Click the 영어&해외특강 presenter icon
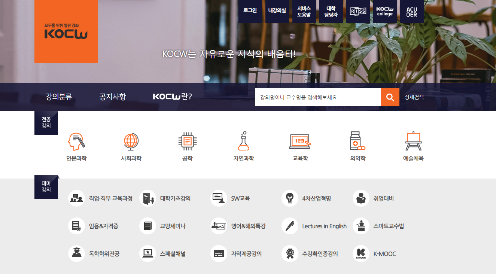Image resolution: width=496 pixels, height=274 pixels. 219,226
